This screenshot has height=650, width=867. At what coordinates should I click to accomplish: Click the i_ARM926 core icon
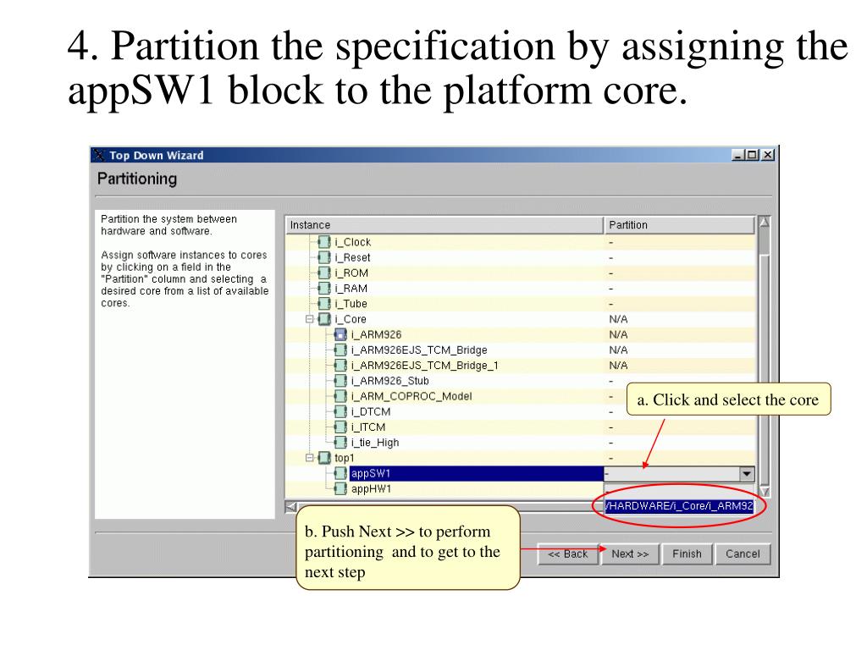pyautogui.click(x=341, y=335)
